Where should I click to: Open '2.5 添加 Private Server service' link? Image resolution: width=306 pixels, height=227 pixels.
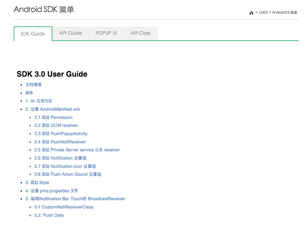click(77, 150)
